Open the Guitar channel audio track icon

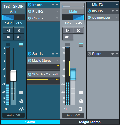point(21,109)
